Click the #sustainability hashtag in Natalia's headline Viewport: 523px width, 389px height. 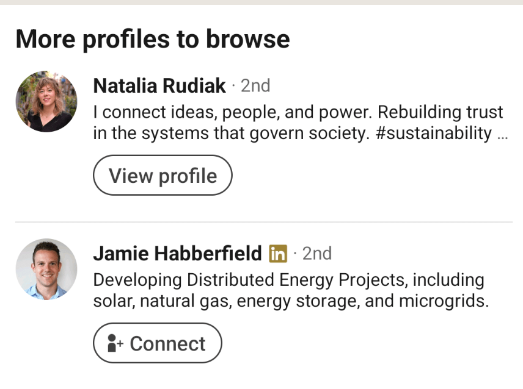click(x=433, y=133)
